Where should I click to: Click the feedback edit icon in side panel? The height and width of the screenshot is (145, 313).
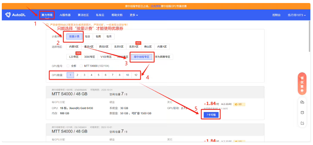[x=302, y=123]
